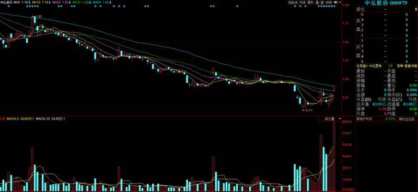Click the 窗 window layout icon
This screenshot has height=192, width=418.
[x=322, y=2]
